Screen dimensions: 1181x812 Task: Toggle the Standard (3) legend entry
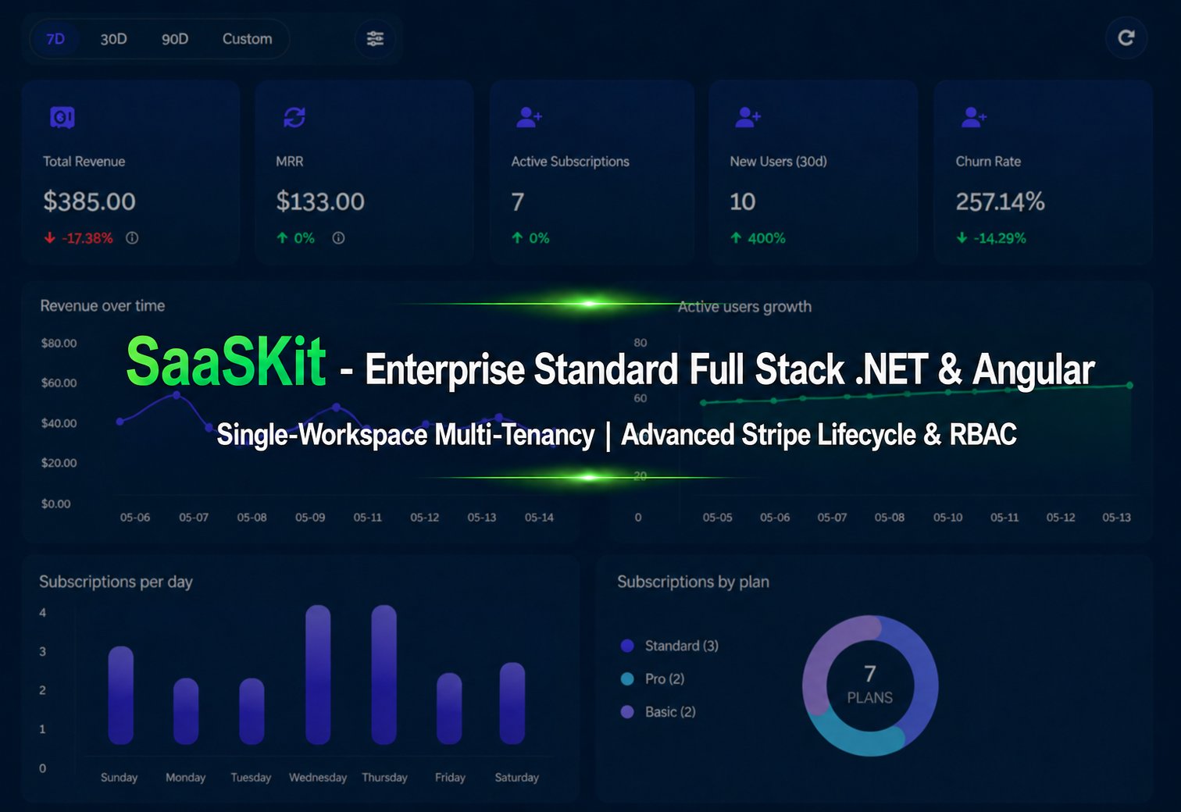[669, 646]
